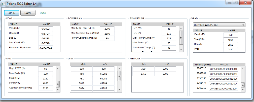The image size is (254, 102).
Task: Click the FAN scrollbar thumb
Action: tap(58, 84)
